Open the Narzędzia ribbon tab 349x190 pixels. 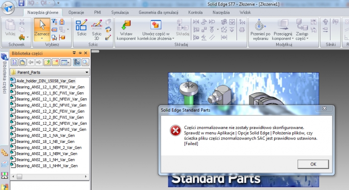221,13
